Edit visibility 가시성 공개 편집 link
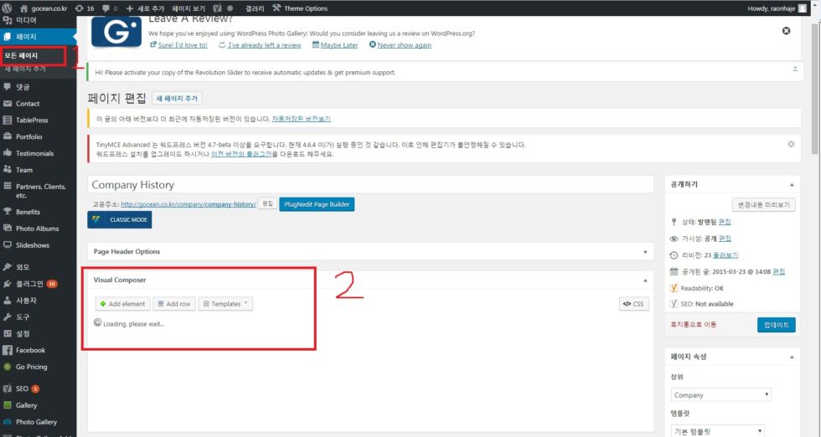821x437 pixels. click(x=725, y=239)
